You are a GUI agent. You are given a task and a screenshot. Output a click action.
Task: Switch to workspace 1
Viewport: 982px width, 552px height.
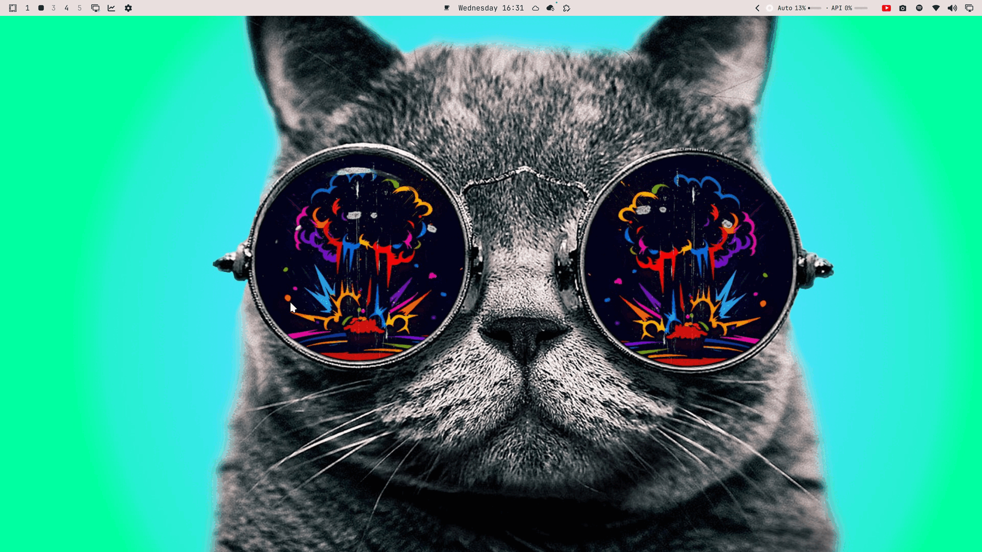click(x=27, y=8)
